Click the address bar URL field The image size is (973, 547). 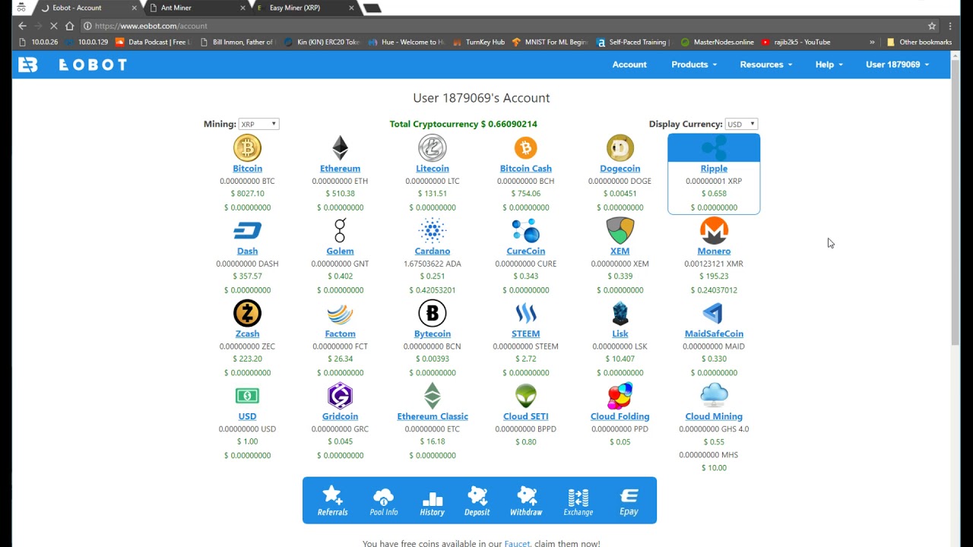coord(502,26)
